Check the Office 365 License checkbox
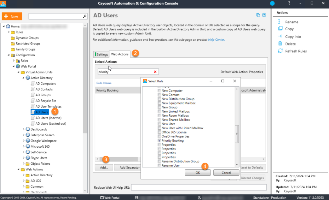 click(x=159, y=132)
